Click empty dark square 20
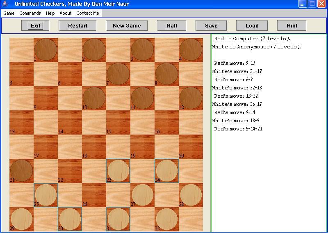328x233 pixels. click(191, 146)
